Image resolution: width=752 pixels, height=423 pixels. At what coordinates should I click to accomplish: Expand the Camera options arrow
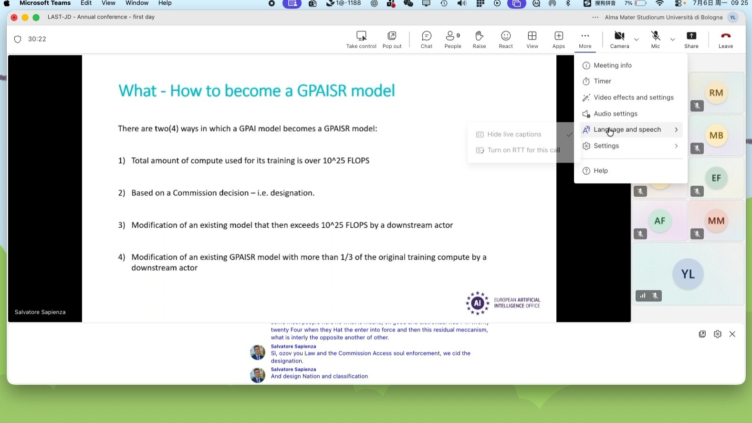[x=636, y=39]
